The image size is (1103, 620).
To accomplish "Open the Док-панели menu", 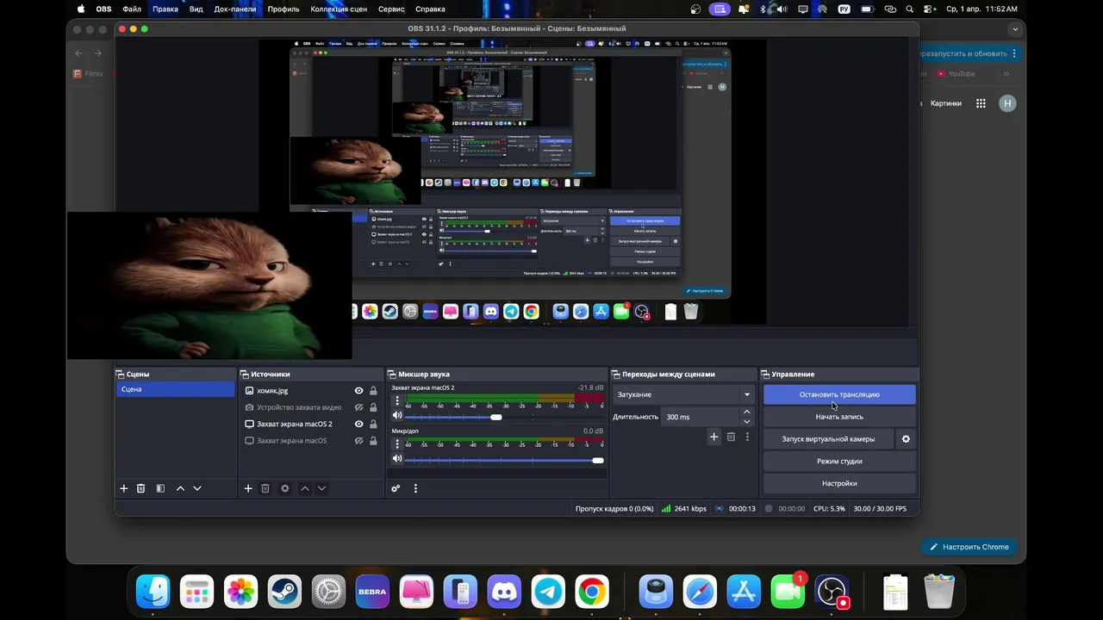I will (235, 9).
